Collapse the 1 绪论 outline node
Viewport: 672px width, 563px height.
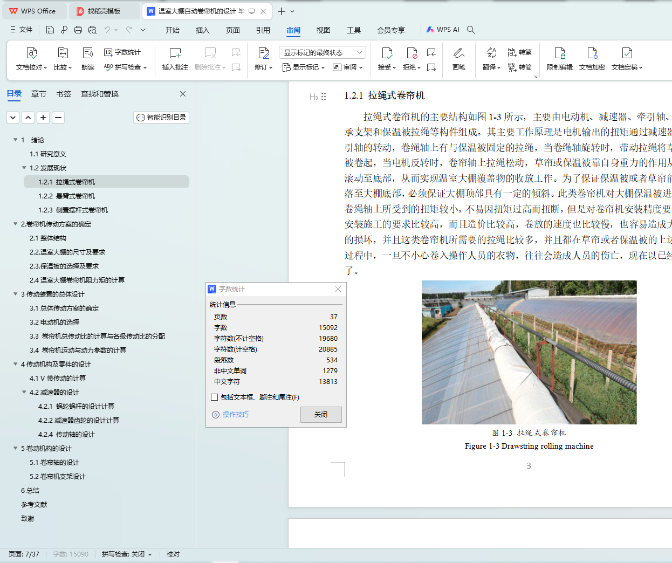(15, 140)
